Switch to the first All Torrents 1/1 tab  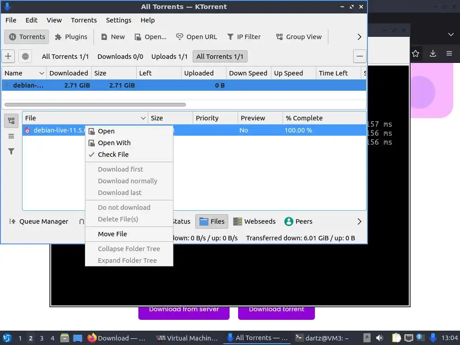point(65,56)
